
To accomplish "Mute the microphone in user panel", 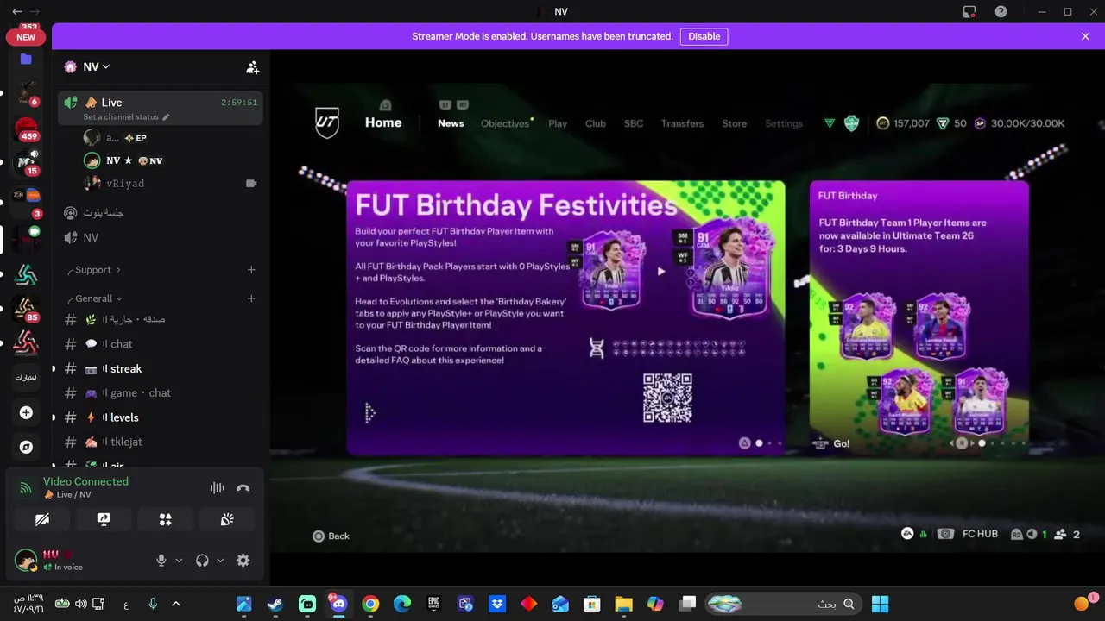I will (161, 561).
